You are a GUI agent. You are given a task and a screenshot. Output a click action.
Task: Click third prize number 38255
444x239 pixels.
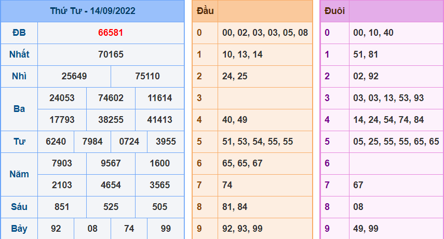(111, 120)
